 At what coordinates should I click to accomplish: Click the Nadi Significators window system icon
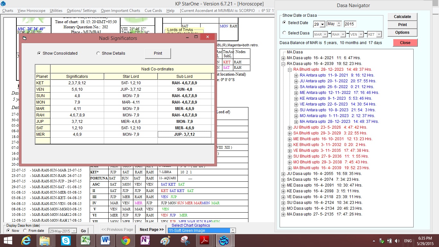coord(25,38)
